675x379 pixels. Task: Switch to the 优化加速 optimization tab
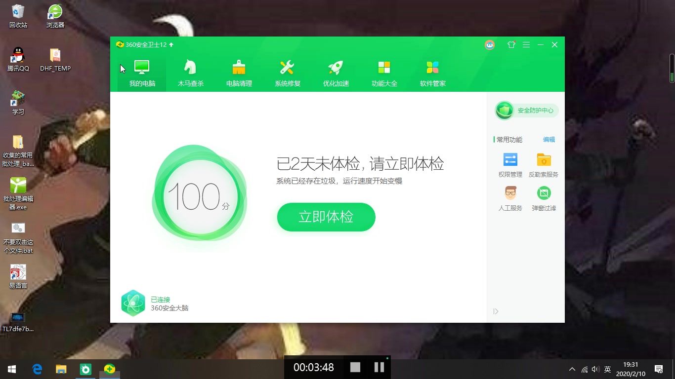(x=336, y=74)
